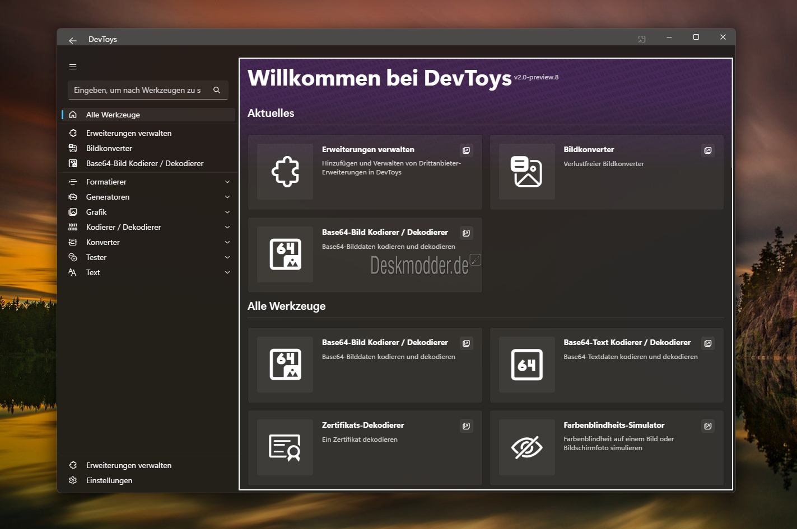
Task: Open Einstellungen at sidebar bottom
Action: [x=148, y=480]
